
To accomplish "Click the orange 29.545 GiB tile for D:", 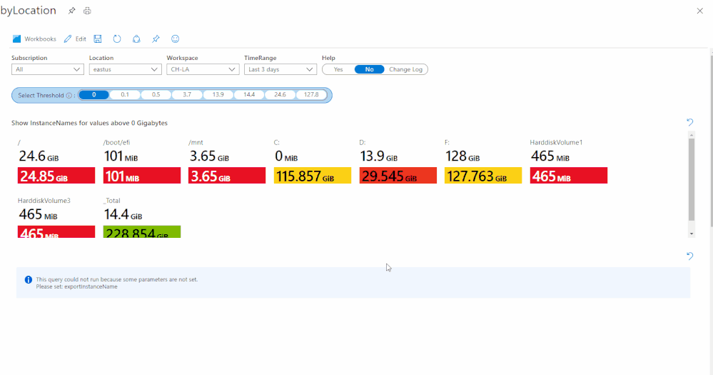I will coord(398,175).
